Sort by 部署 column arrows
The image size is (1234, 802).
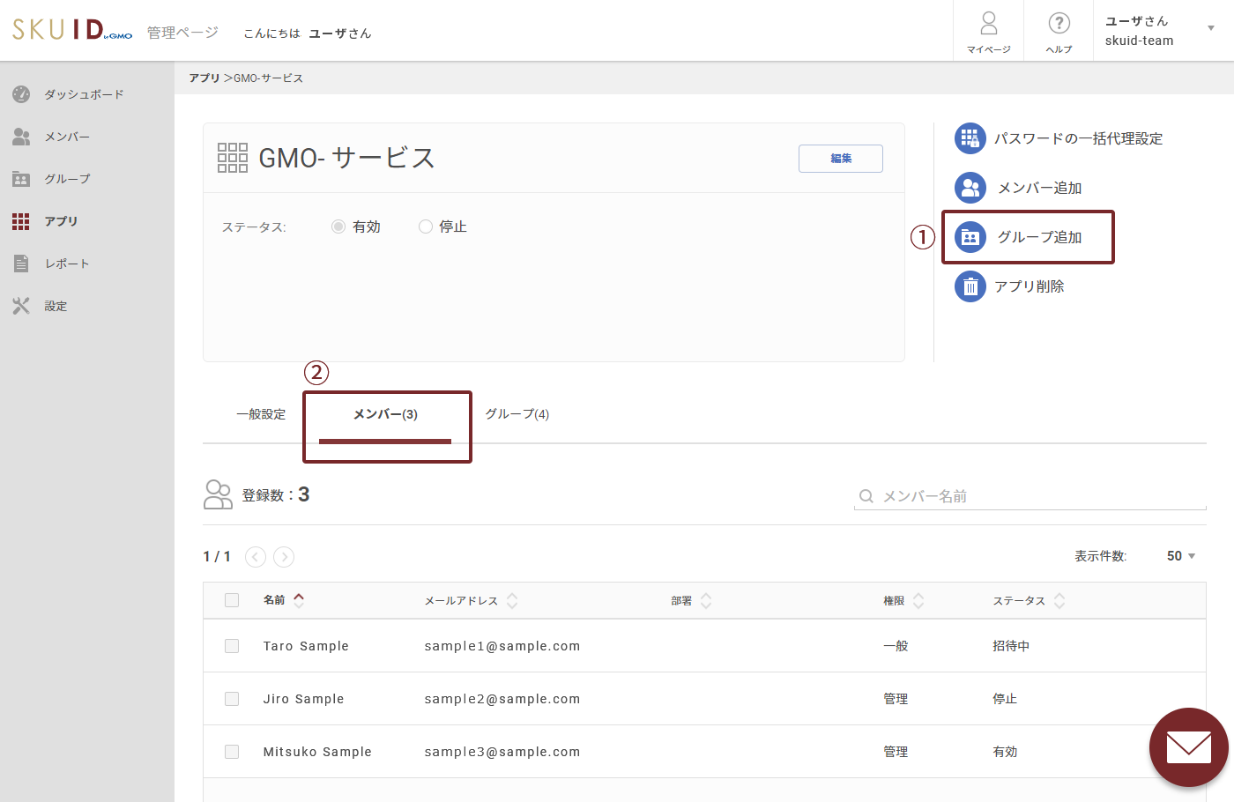click(x=706, y=600)
